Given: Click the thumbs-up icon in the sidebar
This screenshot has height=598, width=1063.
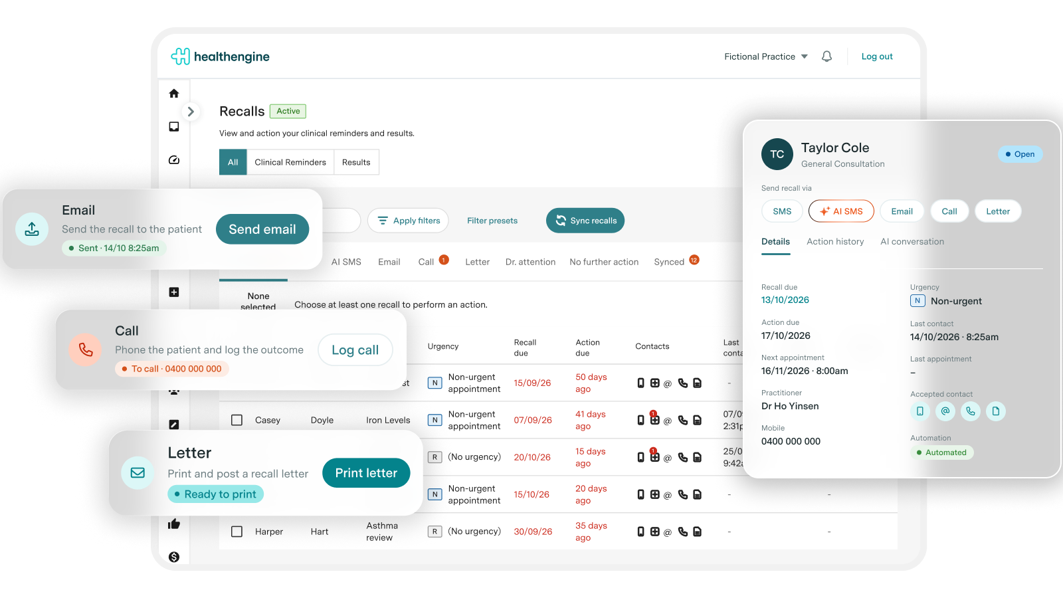Looking at the screenshot, I should tap(174, 524).
